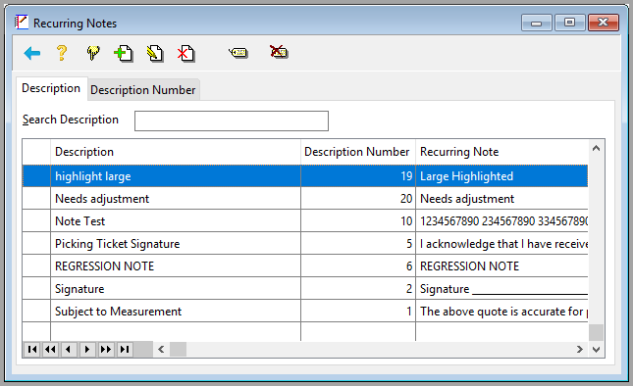Click the yellow tag icon
633x386 pixels.
tap(238, 53)
